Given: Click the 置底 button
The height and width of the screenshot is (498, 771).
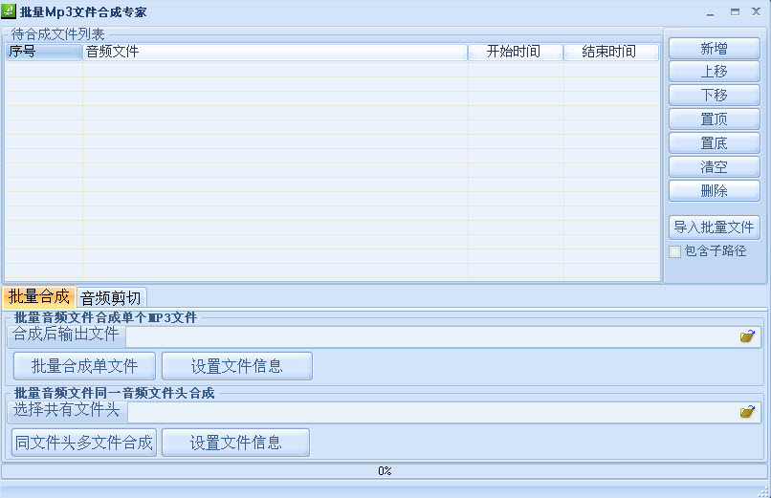Looking at the screenshot, I should [x=714, y=143].
